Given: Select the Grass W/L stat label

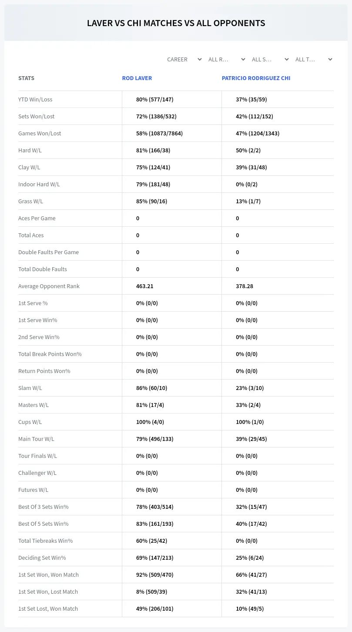Looking at the screenshot, I should click(30, 201).
